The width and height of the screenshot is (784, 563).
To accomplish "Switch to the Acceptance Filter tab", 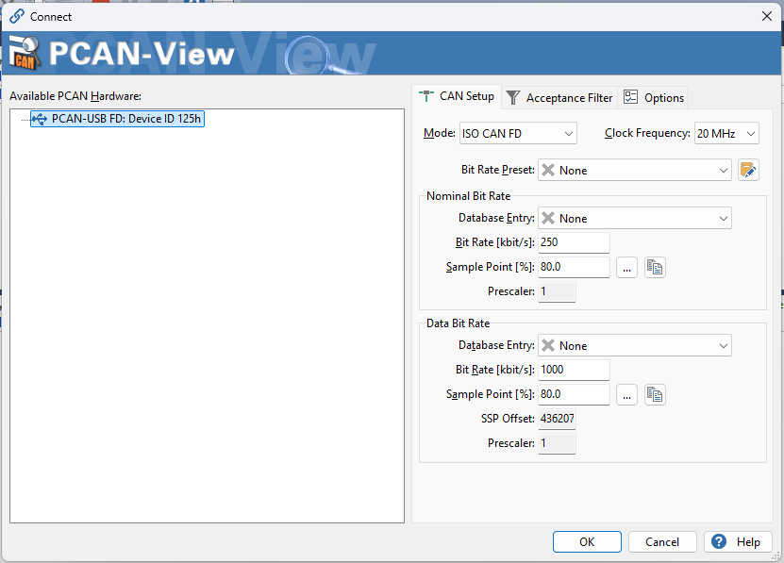I will point(559,97).
